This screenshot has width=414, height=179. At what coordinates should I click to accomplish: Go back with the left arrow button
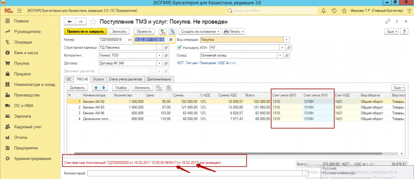[70, 22]
